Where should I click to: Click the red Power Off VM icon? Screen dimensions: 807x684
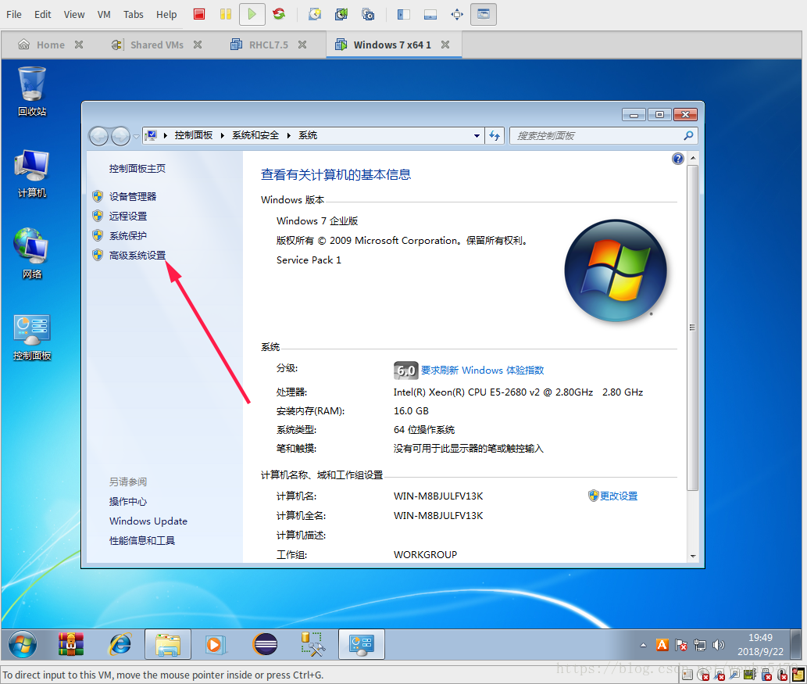point(199,14)
